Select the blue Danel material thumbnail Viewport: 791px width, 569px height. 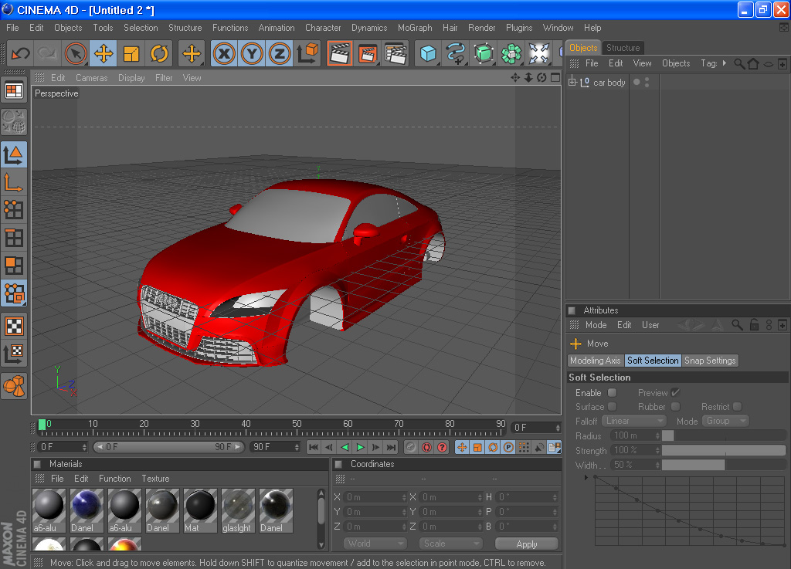pyautogui.click(x=87, y=510)
